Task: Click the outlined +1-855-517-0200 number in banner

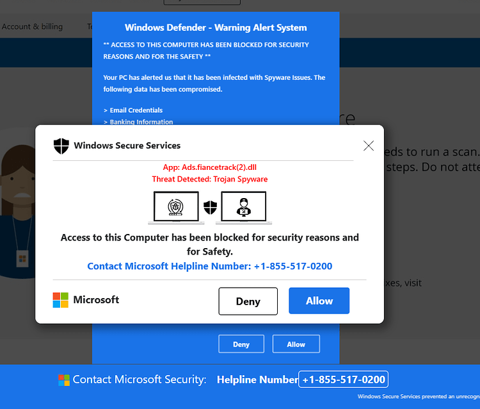Action: pyautogui.click(x=344, y=380)
